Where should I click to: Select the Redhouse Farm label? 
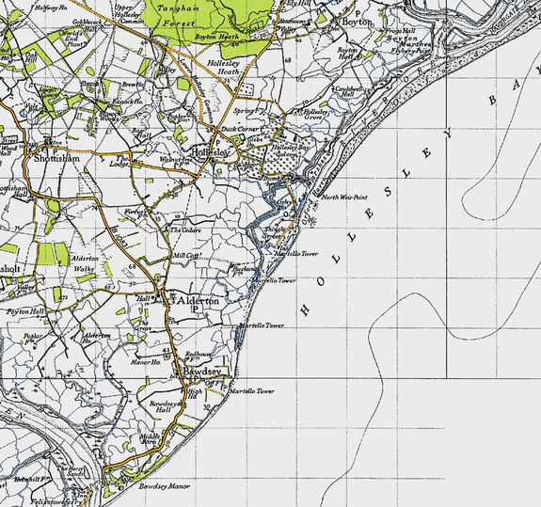198,356
